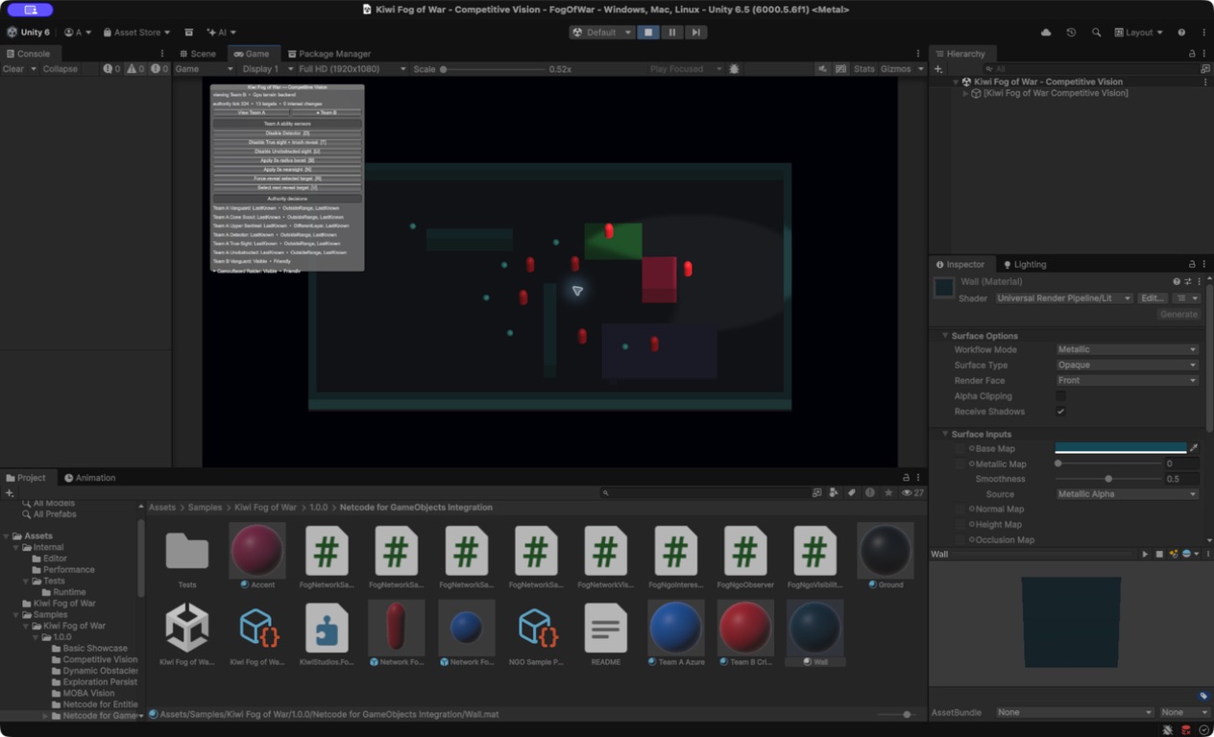
Task: Open the Package Manager shortcut icon in toolbar
Action: point(188,33)
